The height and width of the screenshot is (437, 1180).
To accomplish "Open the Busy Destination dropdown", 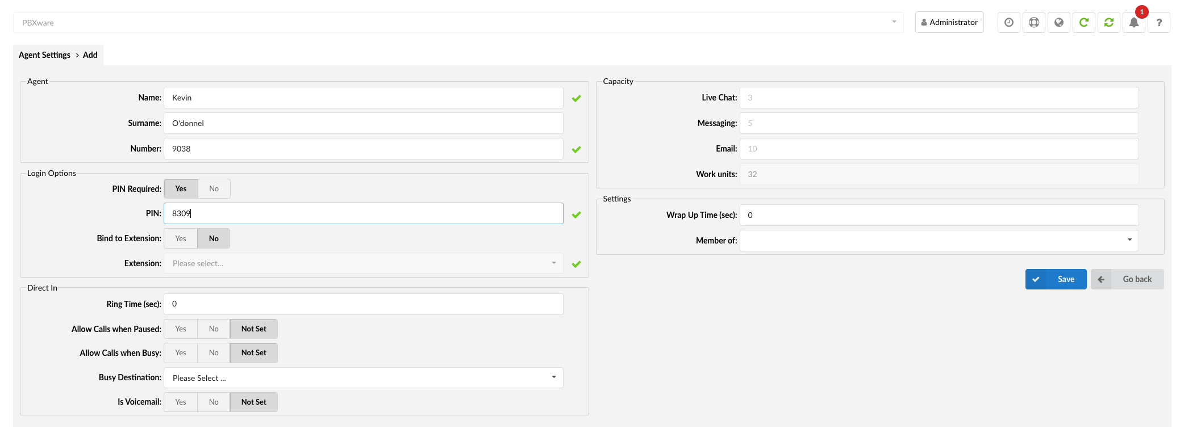I will [364, 378].
